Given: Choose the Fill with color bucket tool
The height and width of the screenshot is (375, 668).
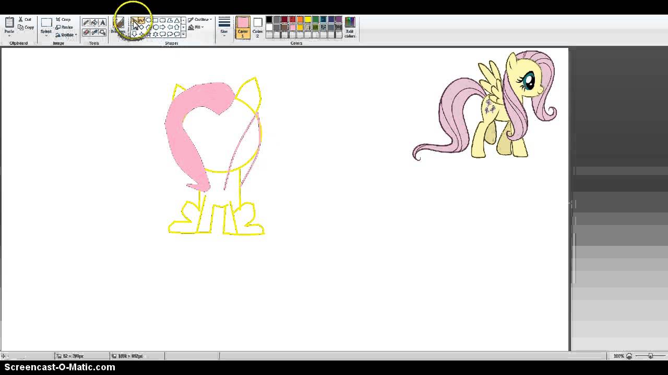Looking at the screenshot, I should (94, 22).
